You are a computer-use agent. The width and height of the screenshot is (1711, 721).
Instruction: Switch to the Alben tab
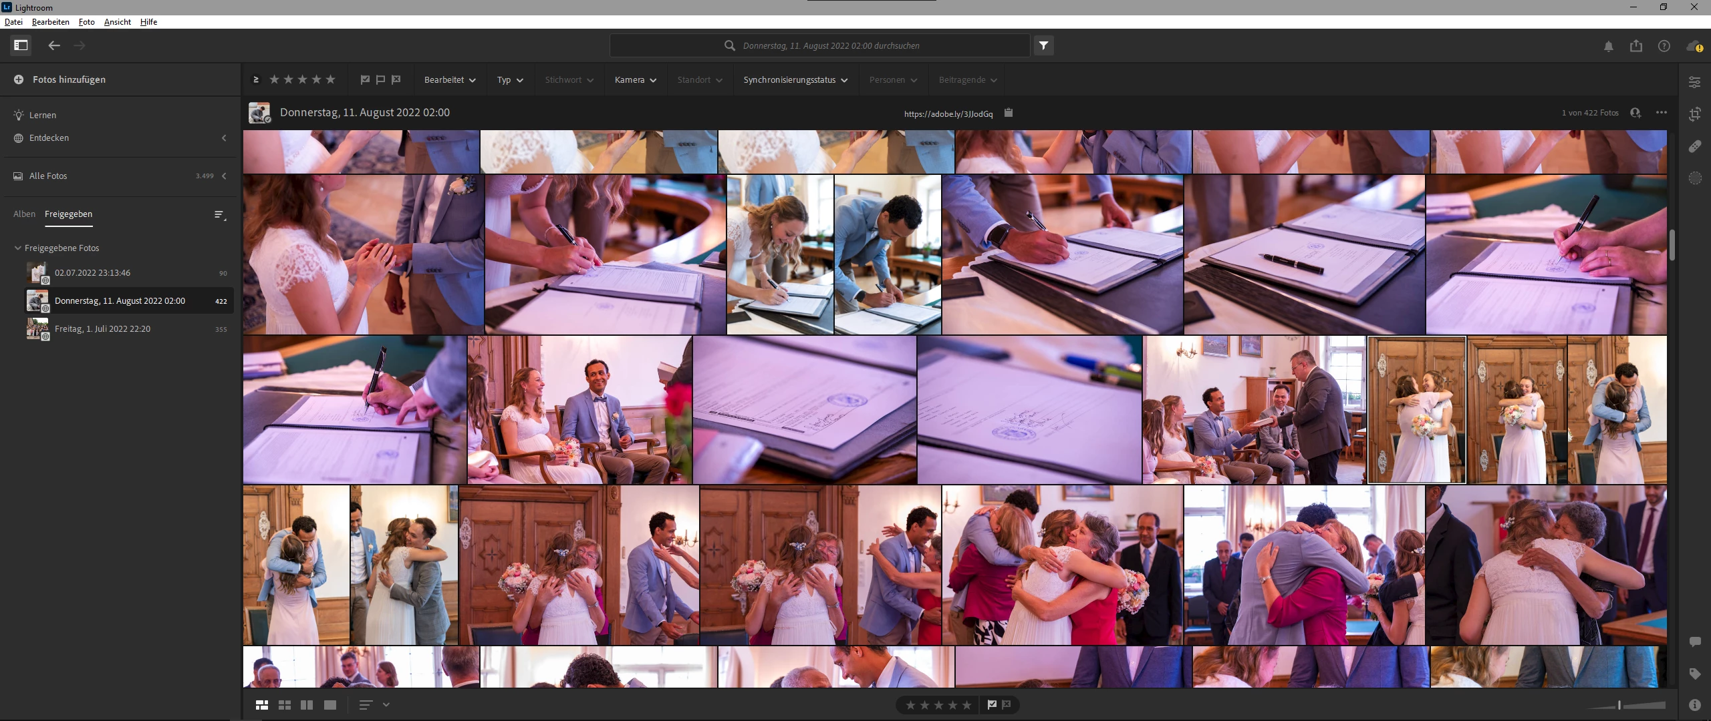24,214
